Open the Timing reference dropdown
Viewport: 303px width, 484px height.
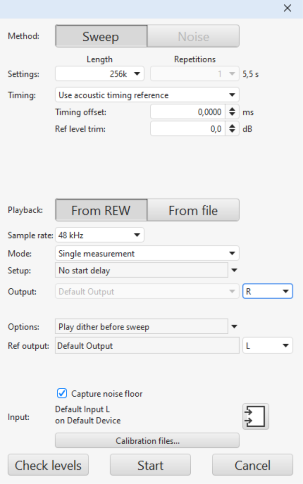pyautogui.click(x=147, y=95)
